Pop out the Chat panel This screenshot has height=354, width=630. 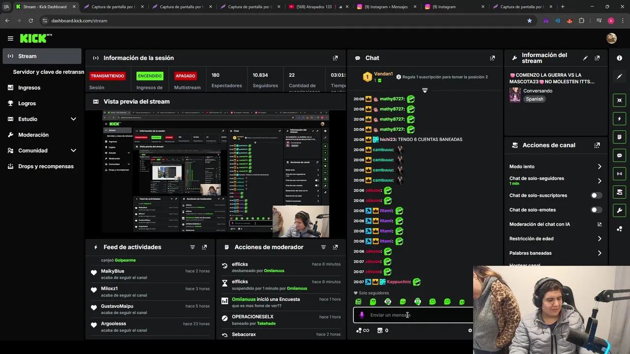pyautogui.click(x=492, y=58)
